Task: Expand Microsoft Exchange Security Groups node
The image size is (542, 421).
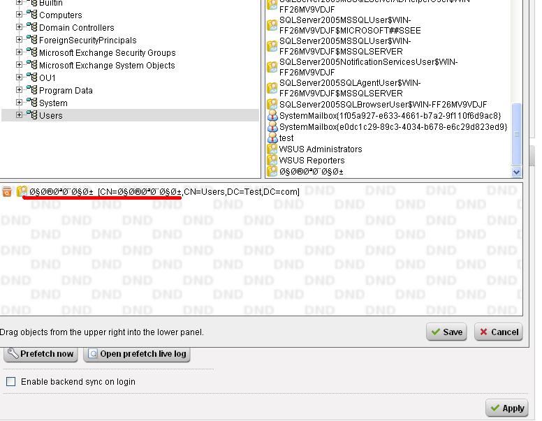Action: 19,52
